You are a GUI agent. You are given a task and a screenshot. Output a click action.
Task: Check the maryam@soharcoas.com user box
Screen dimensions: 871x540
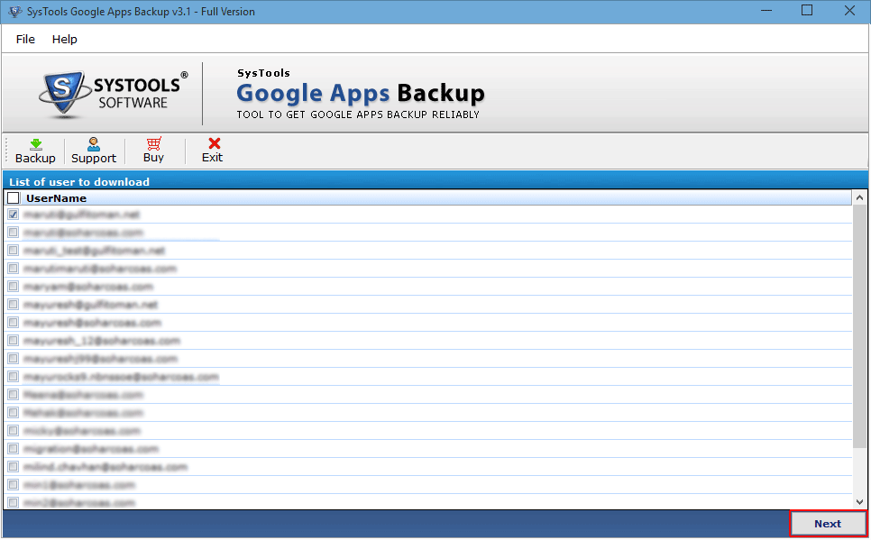point(14,287)
